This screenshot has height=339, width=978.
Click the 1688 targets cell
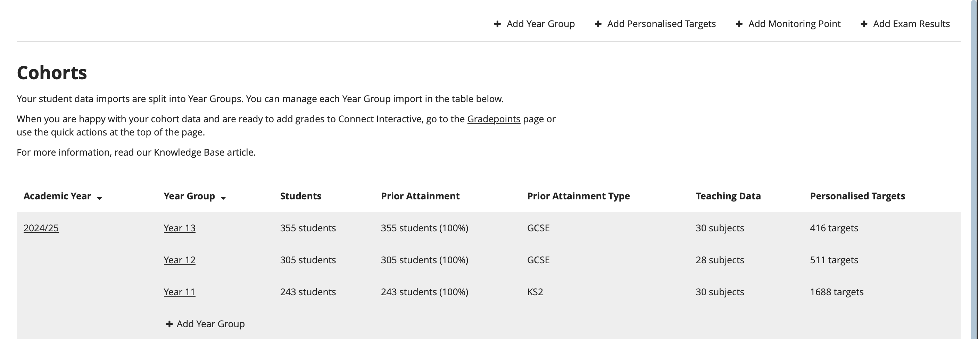[x=837, y=291]
